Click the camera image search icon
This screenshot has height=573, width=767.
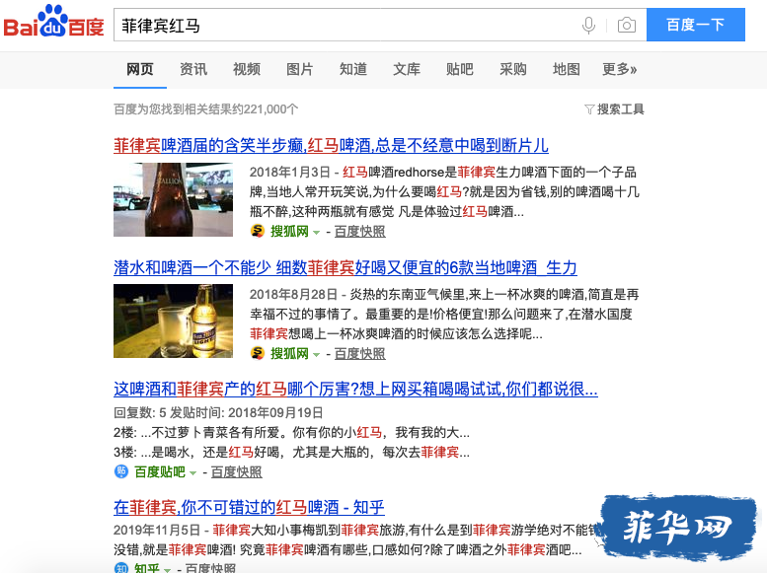point(627,25)
